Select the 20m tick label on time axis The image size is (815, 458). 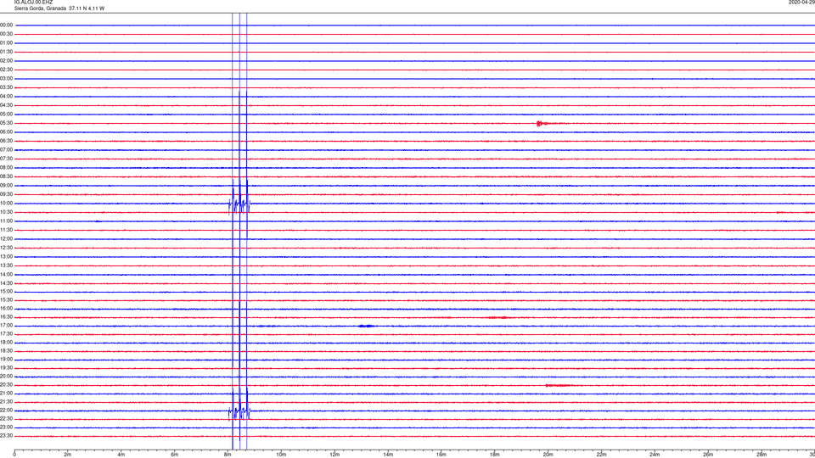click(x=548, y=455)
